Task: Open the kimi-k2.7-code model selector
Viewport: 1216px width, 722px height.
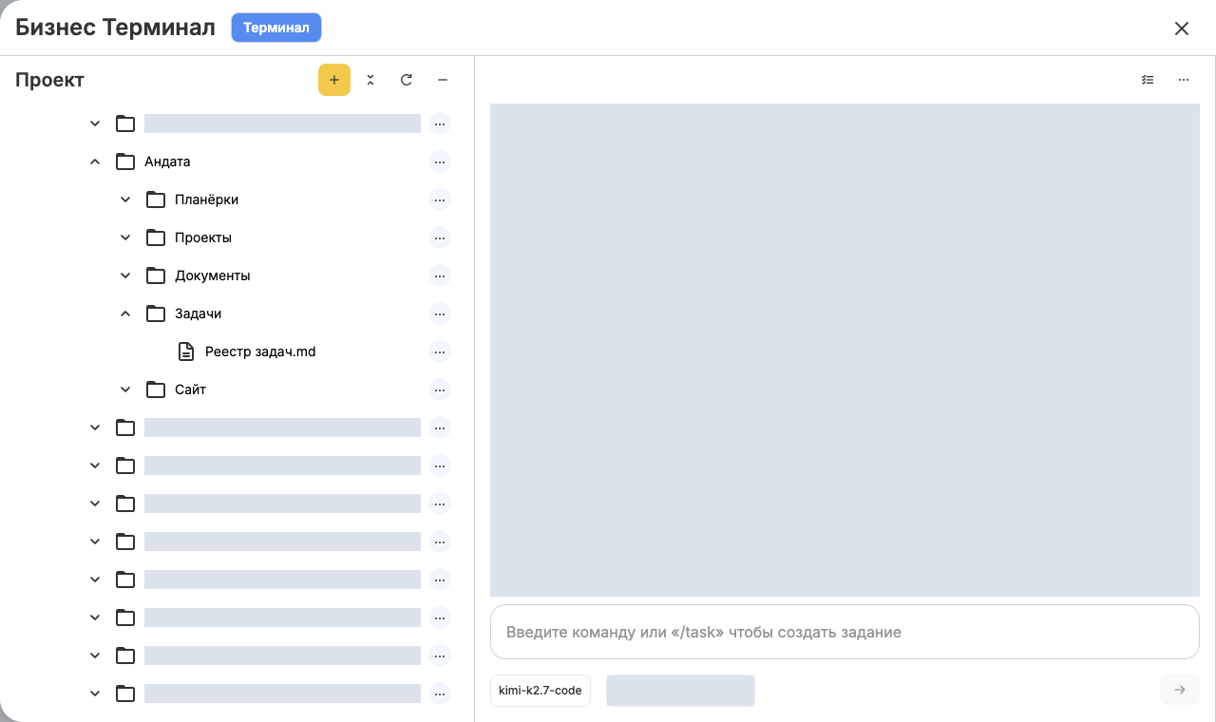Action: tap(541, 691)
